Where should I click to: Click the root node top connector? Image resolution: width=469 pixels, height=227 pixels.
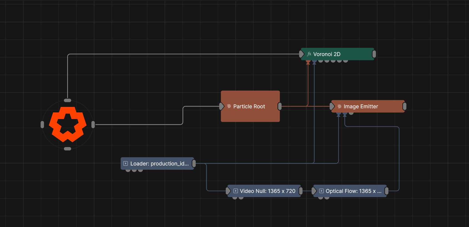tap(67, 100)
